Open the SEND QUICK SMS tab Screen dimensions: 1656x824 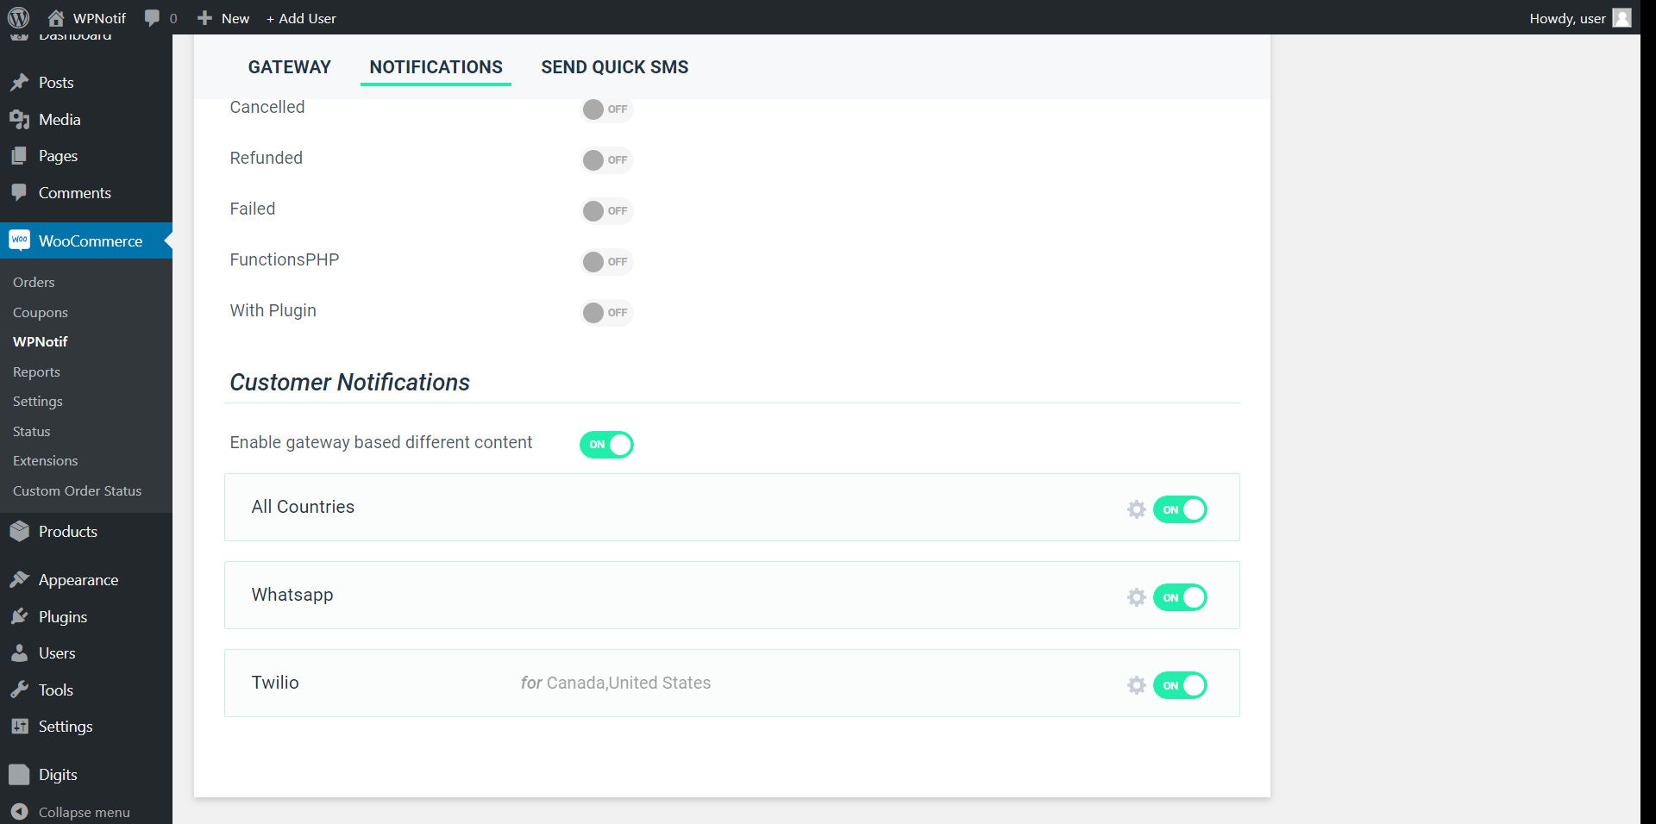click(x=614, y=66)
